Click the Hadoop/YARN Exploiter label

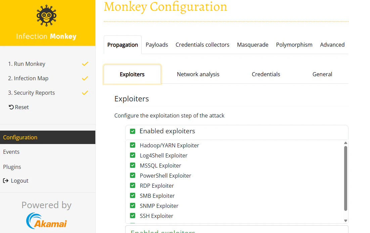point(169,145)
